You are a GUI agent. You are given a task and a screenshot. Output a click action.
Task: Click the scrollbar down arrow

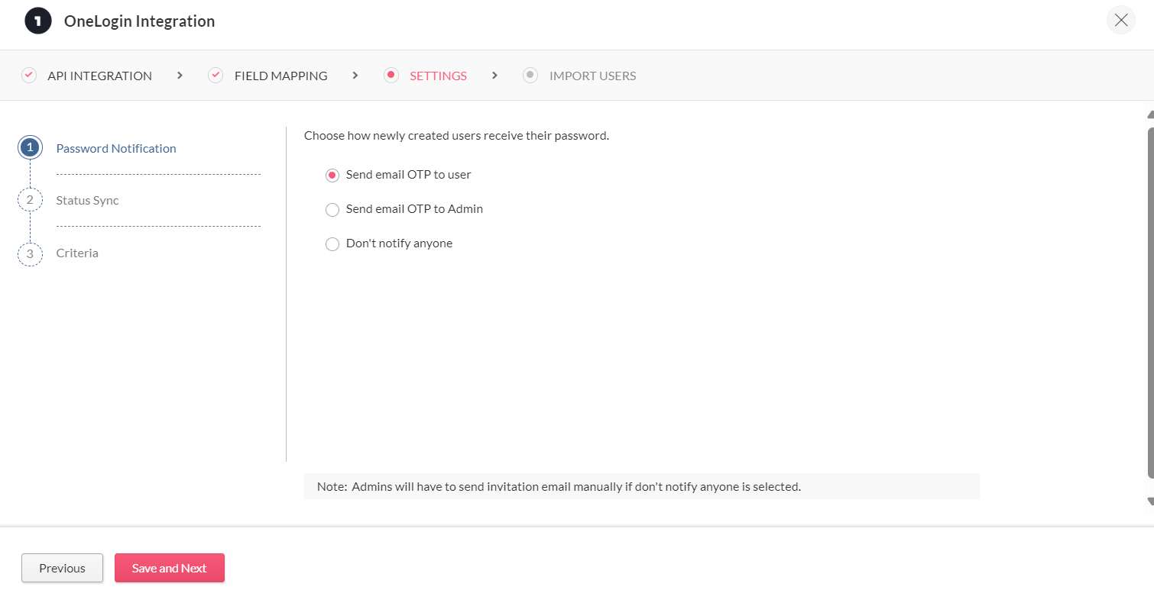1150,501
